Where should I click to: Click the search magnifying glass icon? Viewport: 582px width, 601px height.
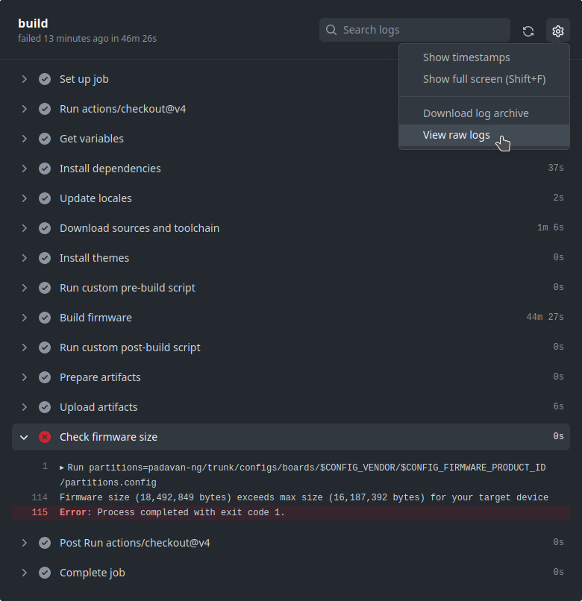[331, 30]
